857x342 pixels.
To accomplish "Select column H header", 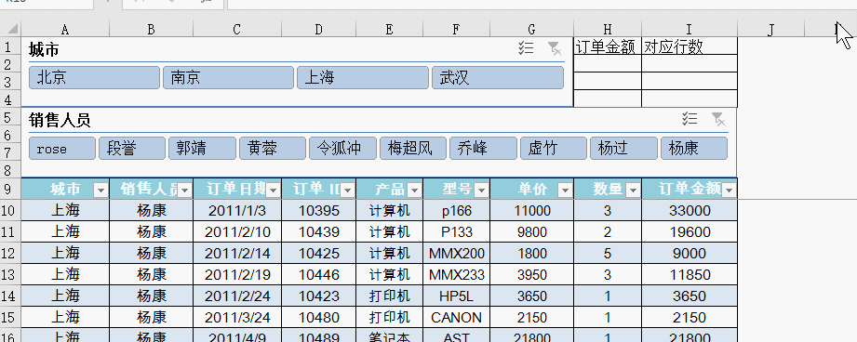I will [x=608, y=29].
